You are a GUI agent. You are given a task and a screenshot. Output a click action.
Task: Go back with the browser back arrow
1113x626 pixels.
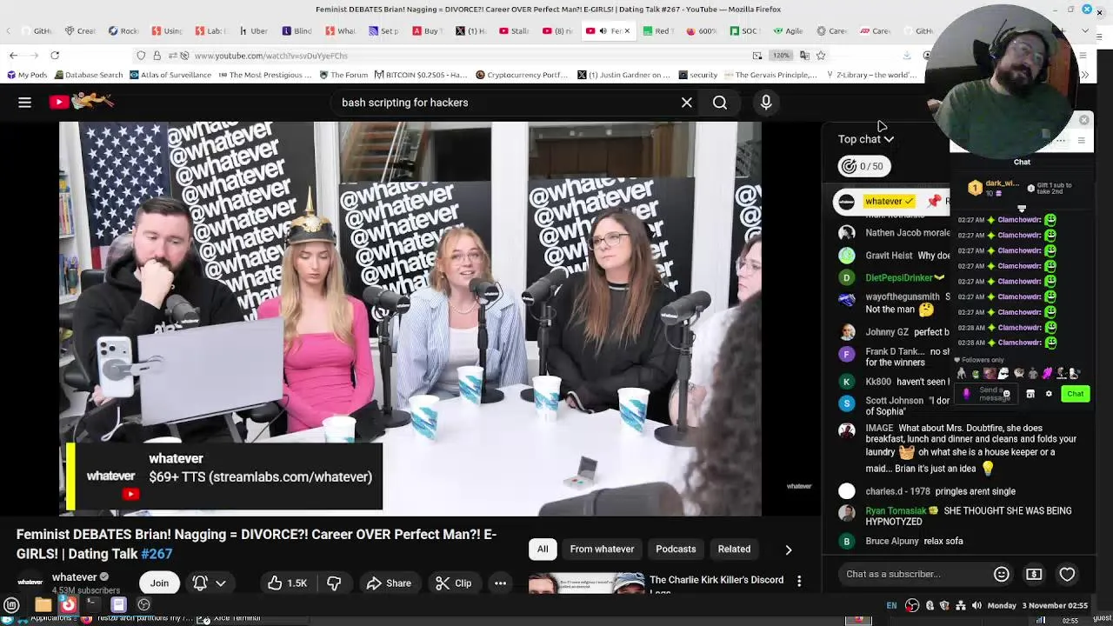(13, 56)
